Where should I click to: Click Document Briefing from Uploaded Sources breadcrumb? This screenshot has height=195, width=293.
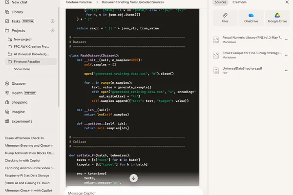133,2
